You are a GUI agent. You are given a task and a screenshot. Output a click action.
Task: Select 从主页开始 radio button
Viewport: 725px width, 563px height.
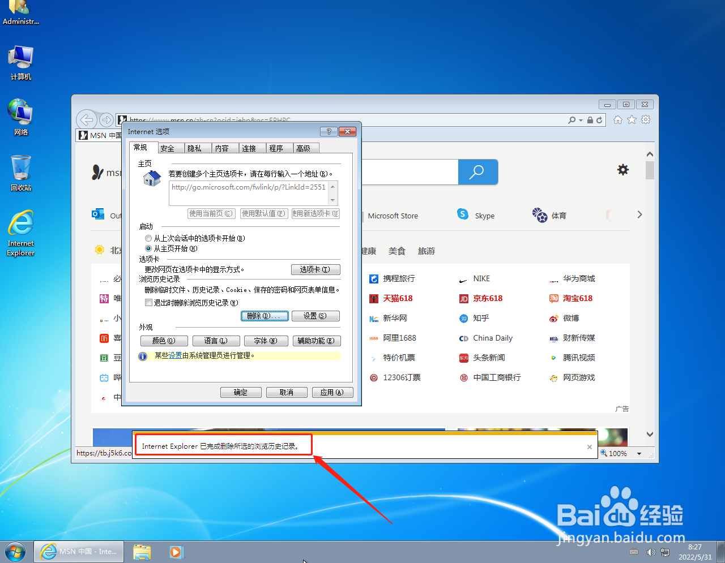click(x=148, y=248)
